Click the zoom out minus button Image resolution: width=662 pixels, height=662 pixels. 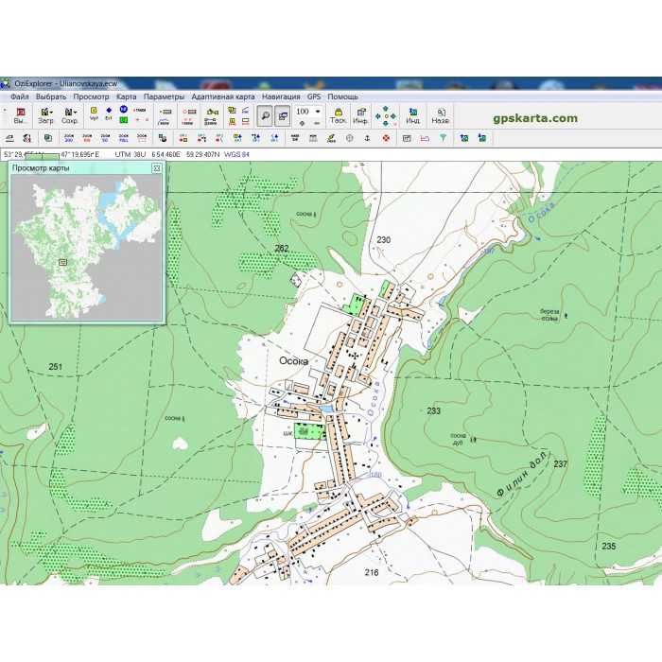point(317,123)
